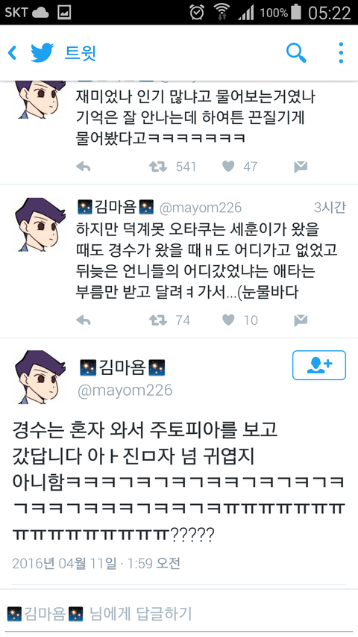358x637 pixels.
Task: Tap the avatar of the 3시간 tweet
Action: click(40, 224)
